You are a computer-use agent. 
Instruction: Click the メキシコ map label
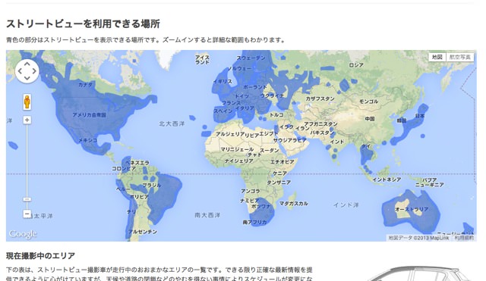coord(88,140)
